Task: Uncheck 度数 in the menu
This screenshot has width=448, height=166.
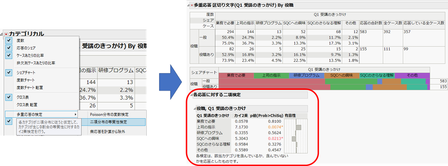Action: click(x=9, y=41)
